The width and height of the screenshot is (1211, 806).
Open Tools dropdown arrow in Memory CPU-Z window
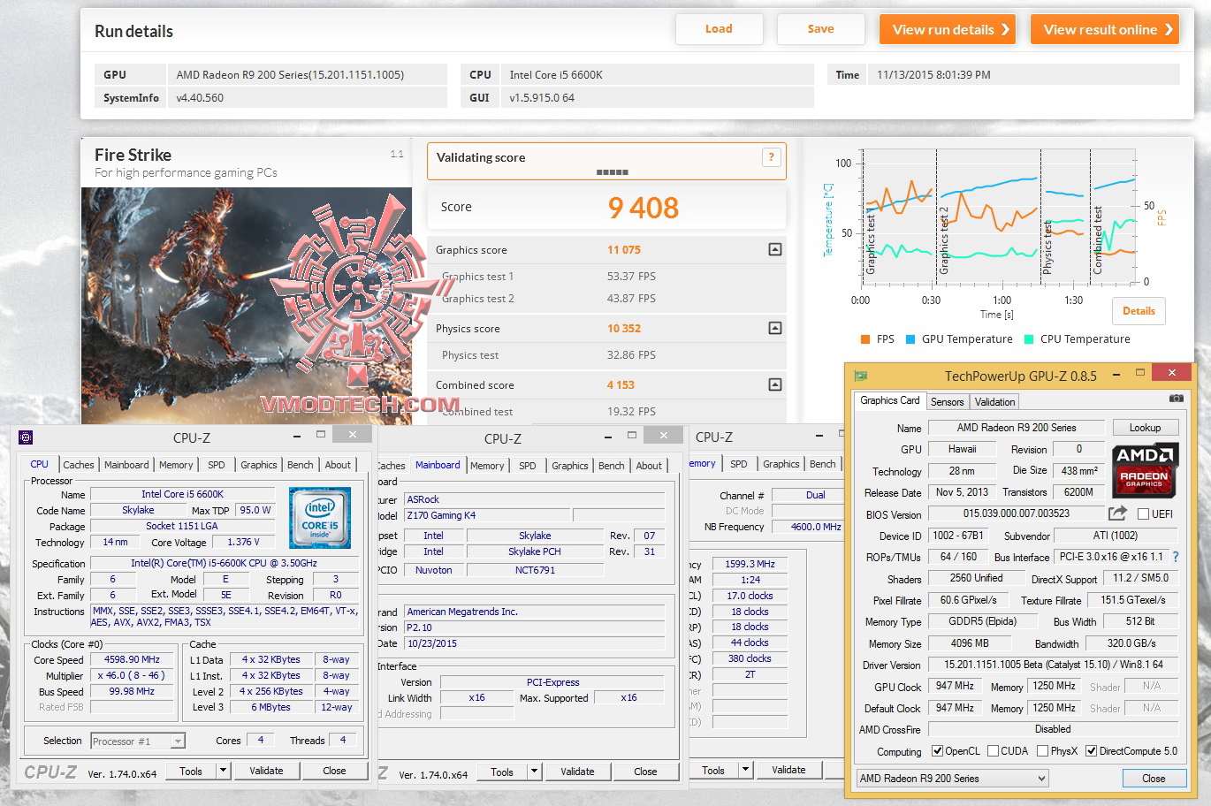coord(745,770)
